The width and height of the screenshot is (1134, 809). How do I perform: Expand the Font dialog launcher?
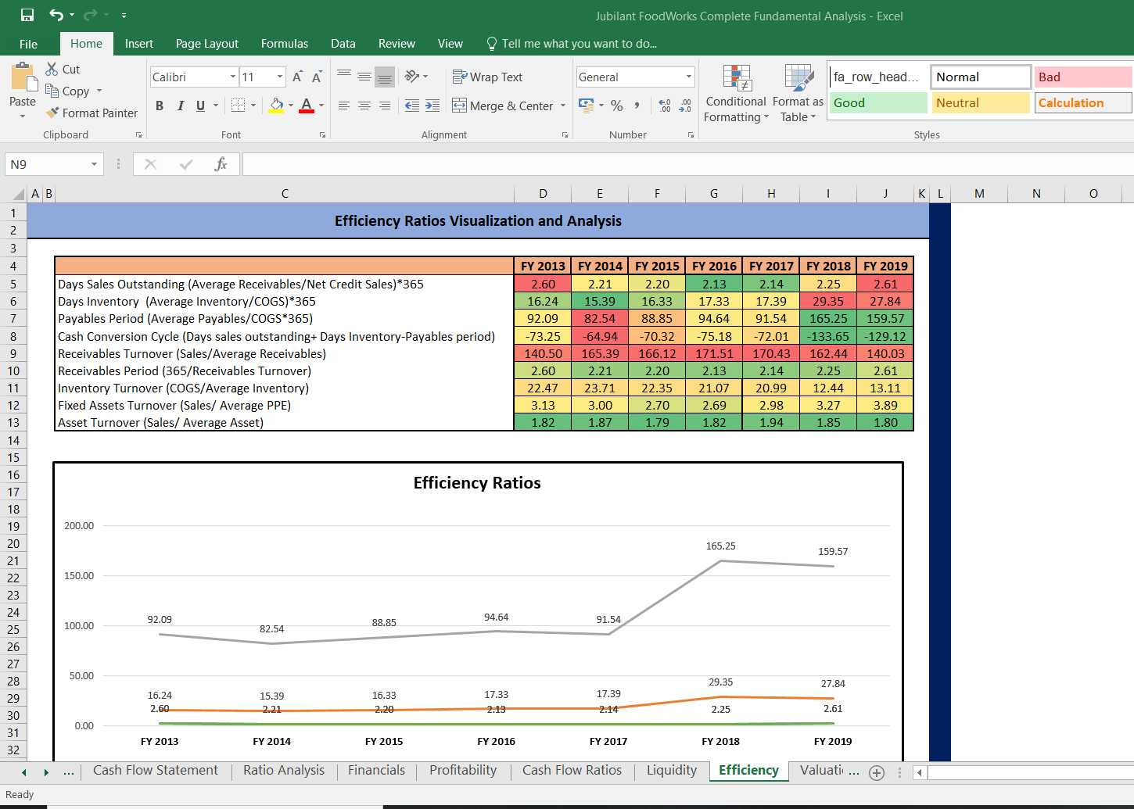[322, 135]
